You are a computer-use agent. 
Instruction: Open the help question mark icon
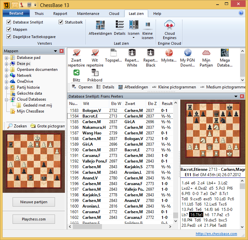(241, 13)
